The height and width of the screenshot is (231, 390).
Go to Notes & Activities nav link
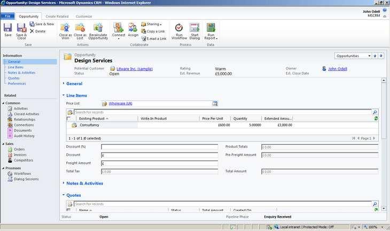pos(22,73)
